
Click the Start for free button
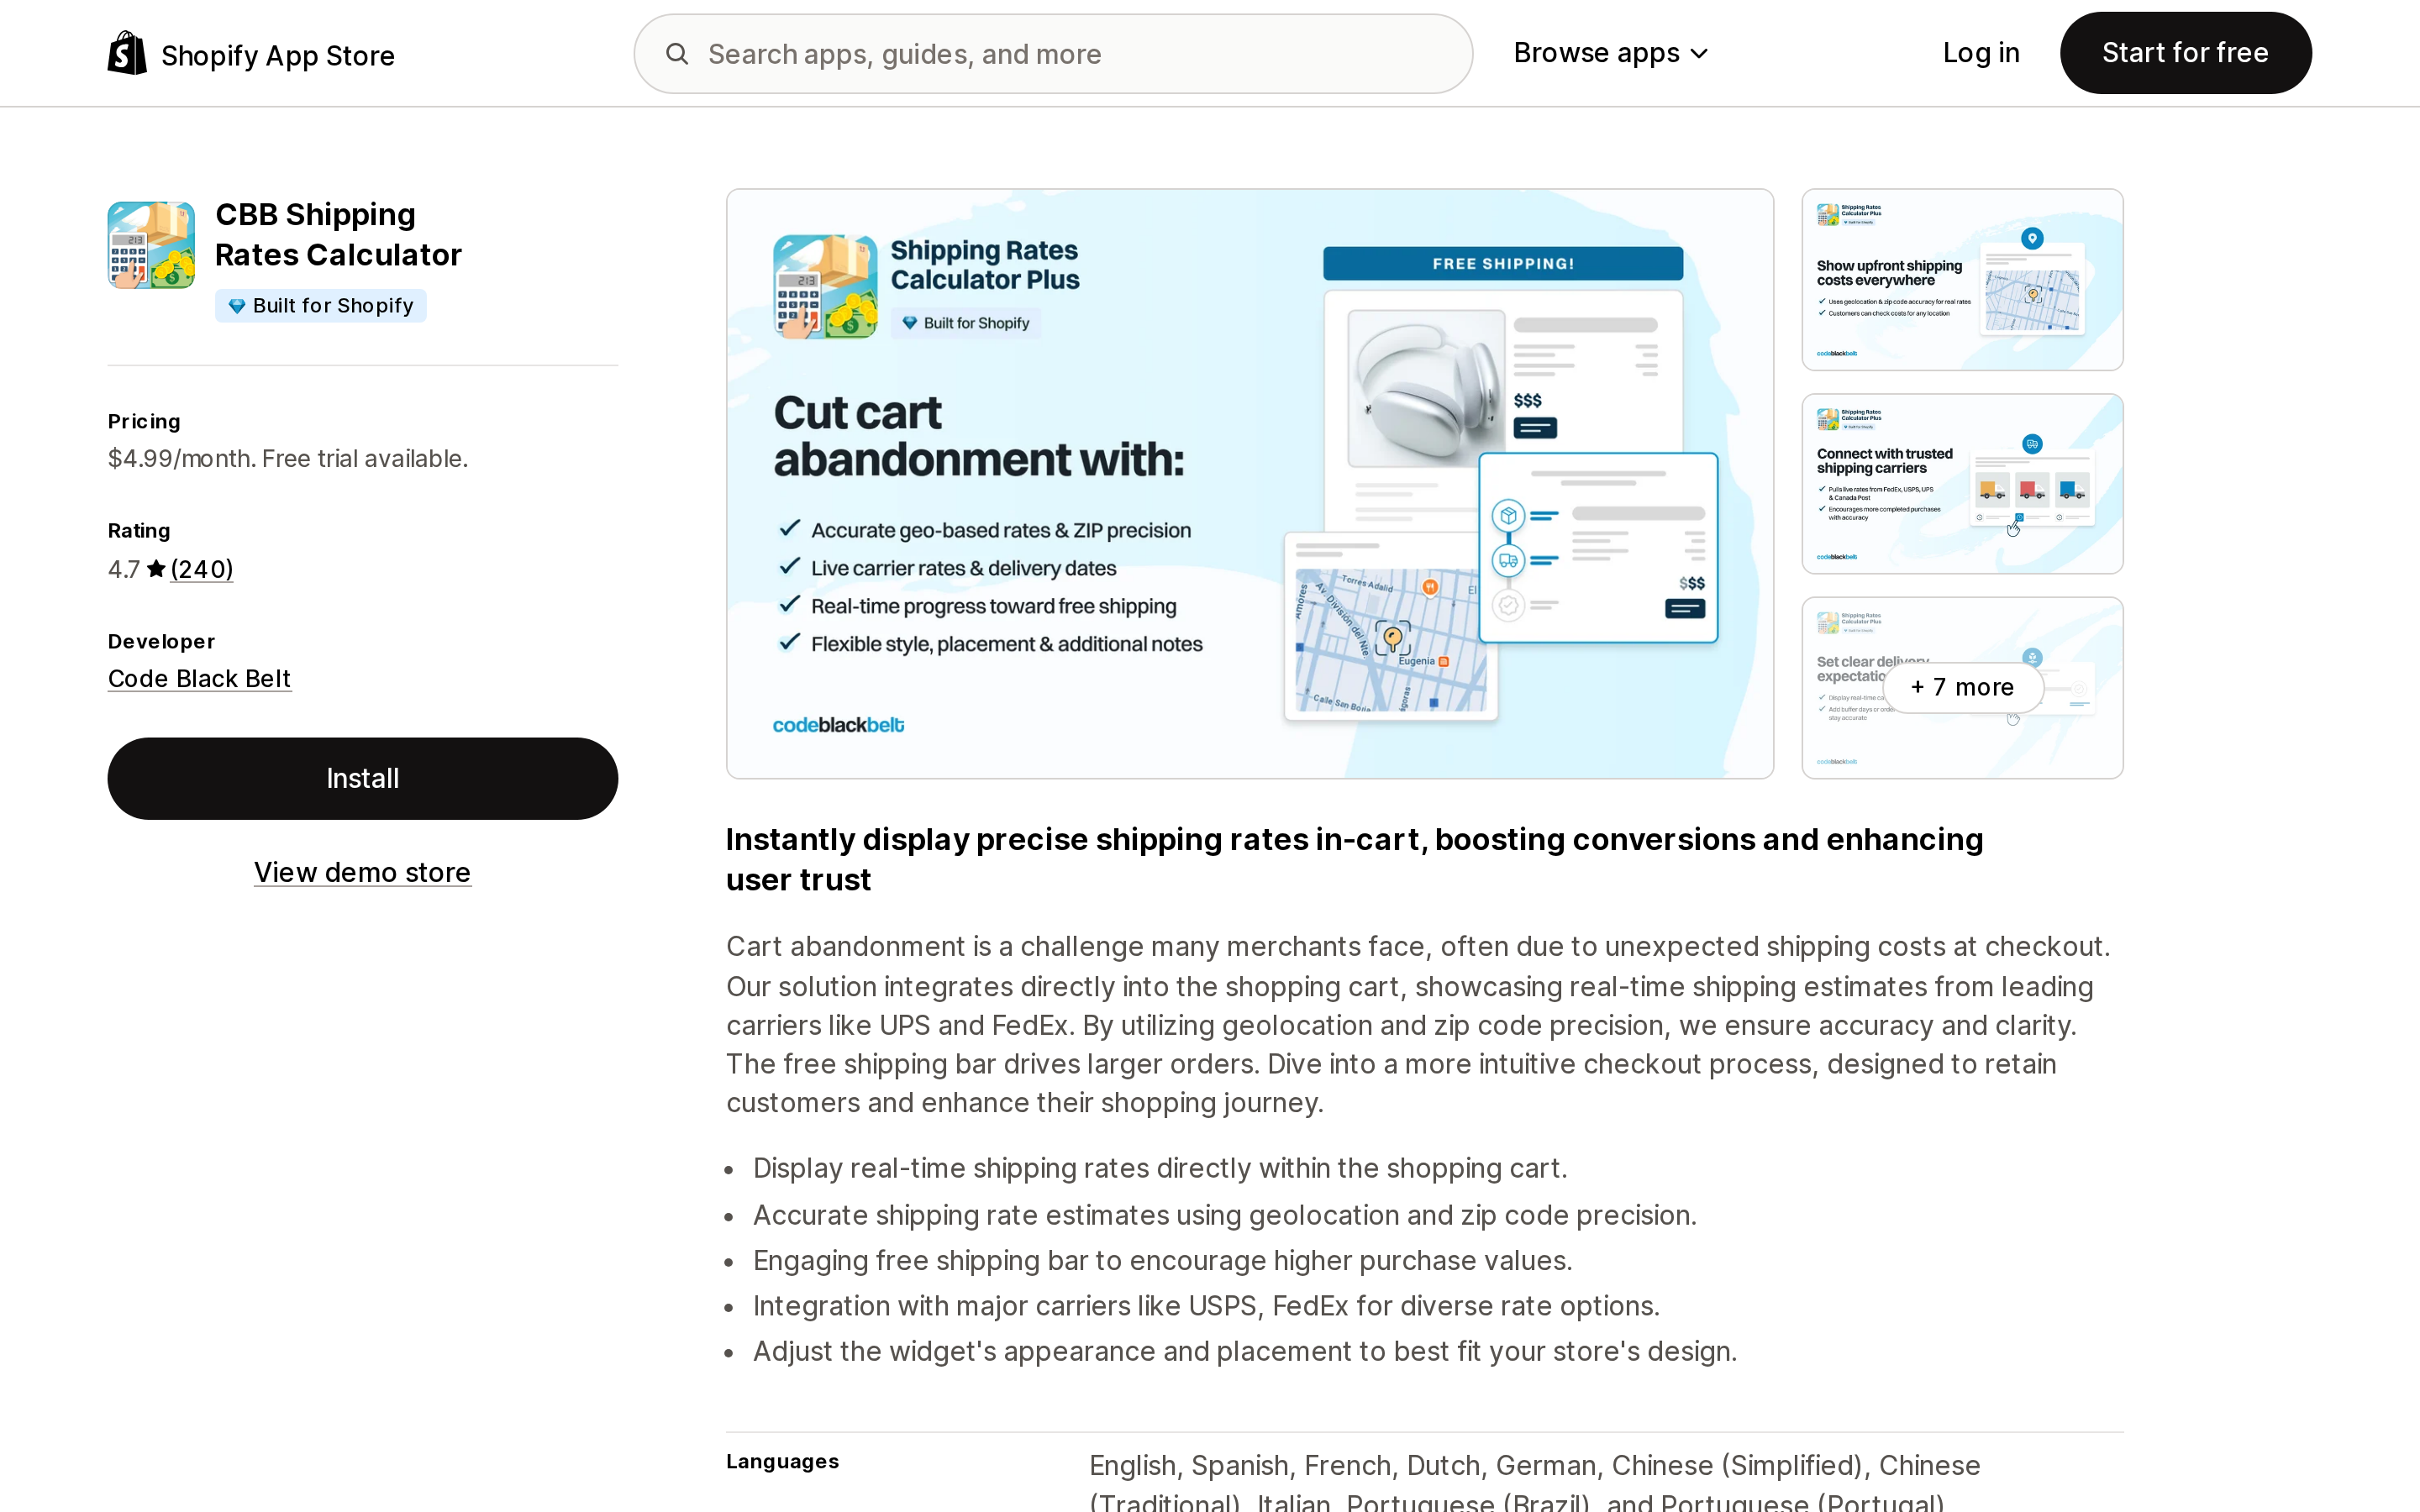2185,53
